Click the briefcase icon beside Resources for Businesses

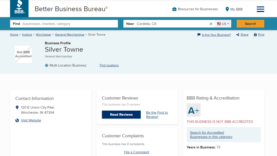point(174,9)
